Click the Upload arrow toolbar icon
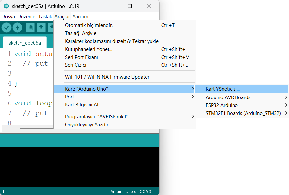The height and width of the screenshot is (195, 289). pyautogui.click(x=17, y=27)
